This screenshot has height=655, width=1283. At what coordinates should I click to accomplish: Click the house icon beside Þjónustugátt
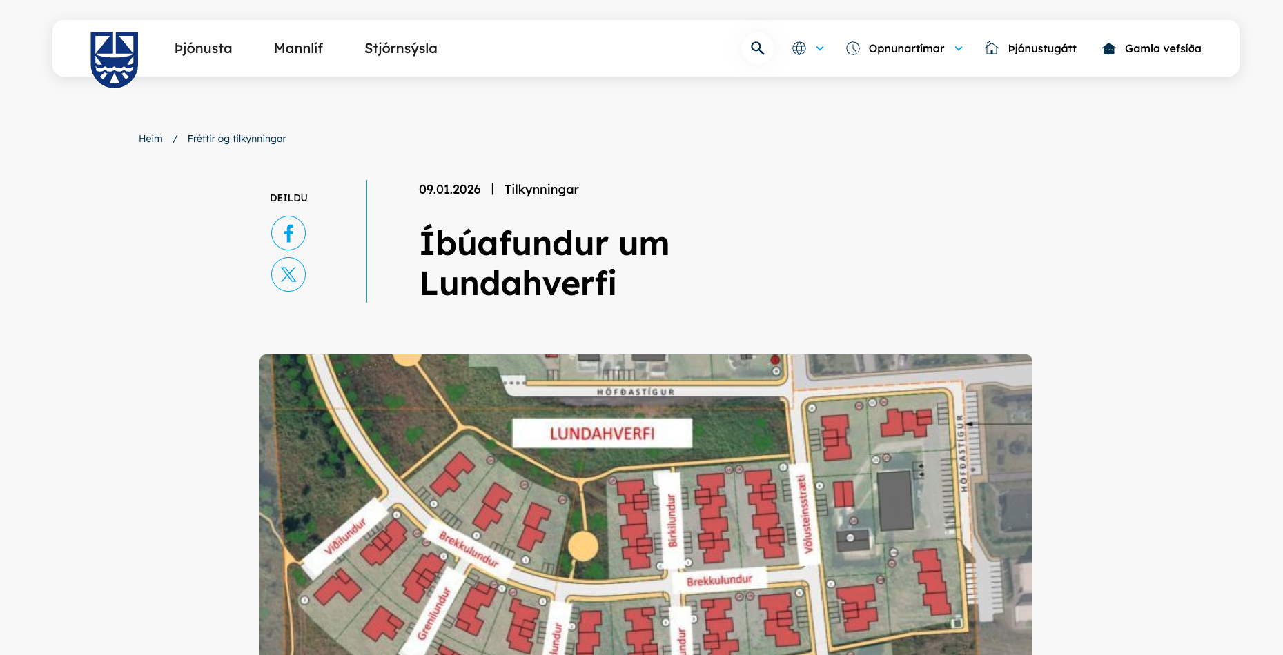[992, 48]
